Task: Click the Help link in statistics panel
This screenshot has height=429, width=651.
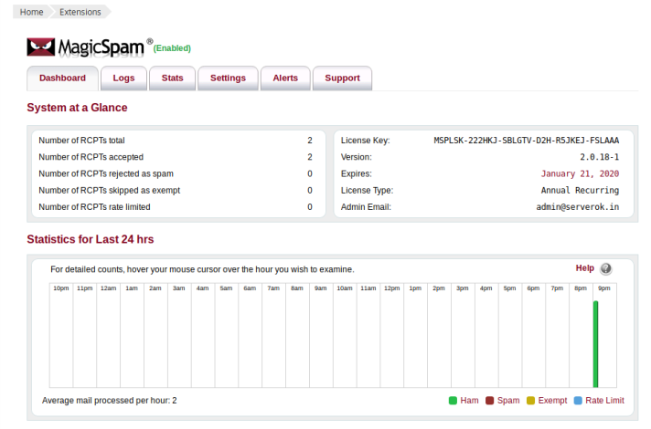Action: (x=584, y=268)
